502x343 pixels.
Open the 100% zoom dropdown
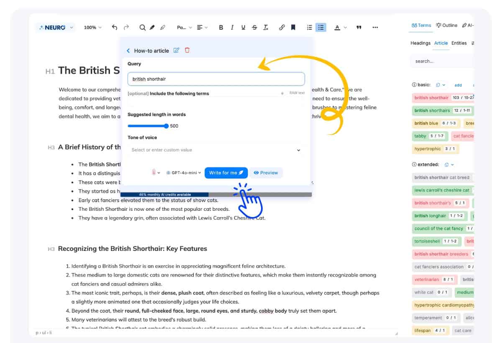click(92, 27)
